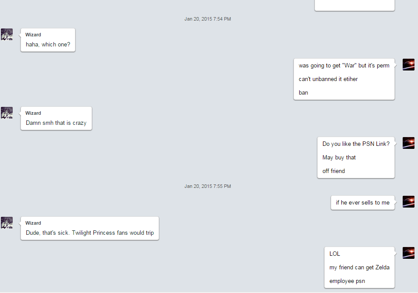Click the planet avatar beside the 'LOL' message

[408, 253]
